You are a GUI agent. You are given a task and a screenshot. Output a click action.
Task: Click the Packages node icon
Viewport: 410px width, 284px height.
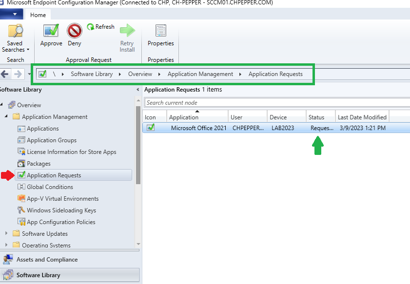pos(21,164)
